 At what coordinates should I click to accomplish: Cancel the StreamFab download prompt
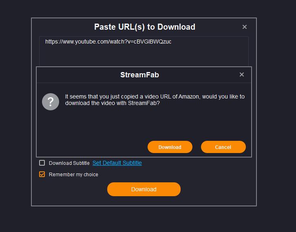click(x=223, y=147)
